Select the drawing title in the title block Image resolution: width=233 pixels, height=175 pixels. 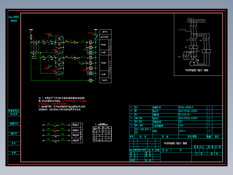coord(175,143)
